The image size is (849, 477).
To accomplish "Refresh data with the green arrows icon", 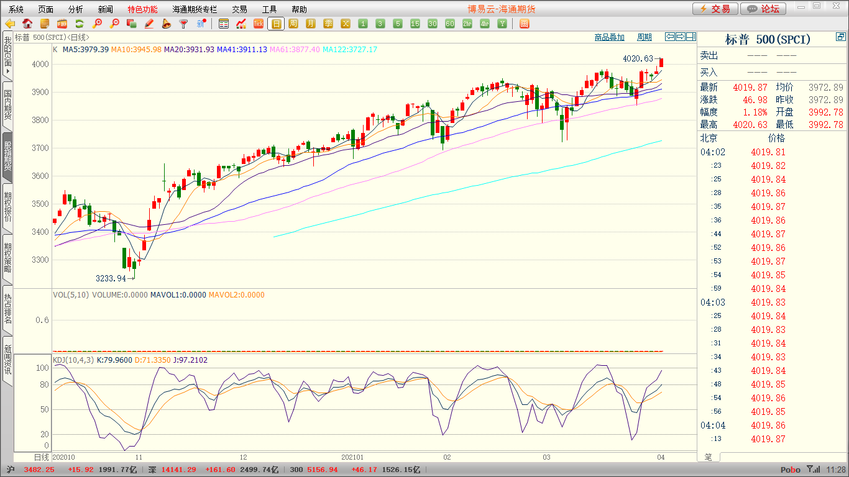I will click(x=80, y=24).
